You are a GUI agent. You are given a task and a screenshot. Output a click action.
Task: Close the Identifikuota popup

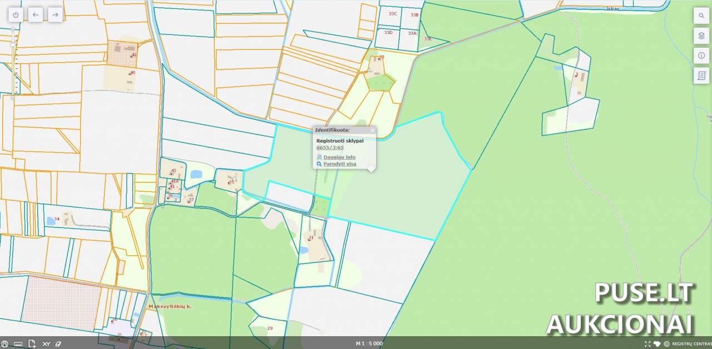(373, 130)
